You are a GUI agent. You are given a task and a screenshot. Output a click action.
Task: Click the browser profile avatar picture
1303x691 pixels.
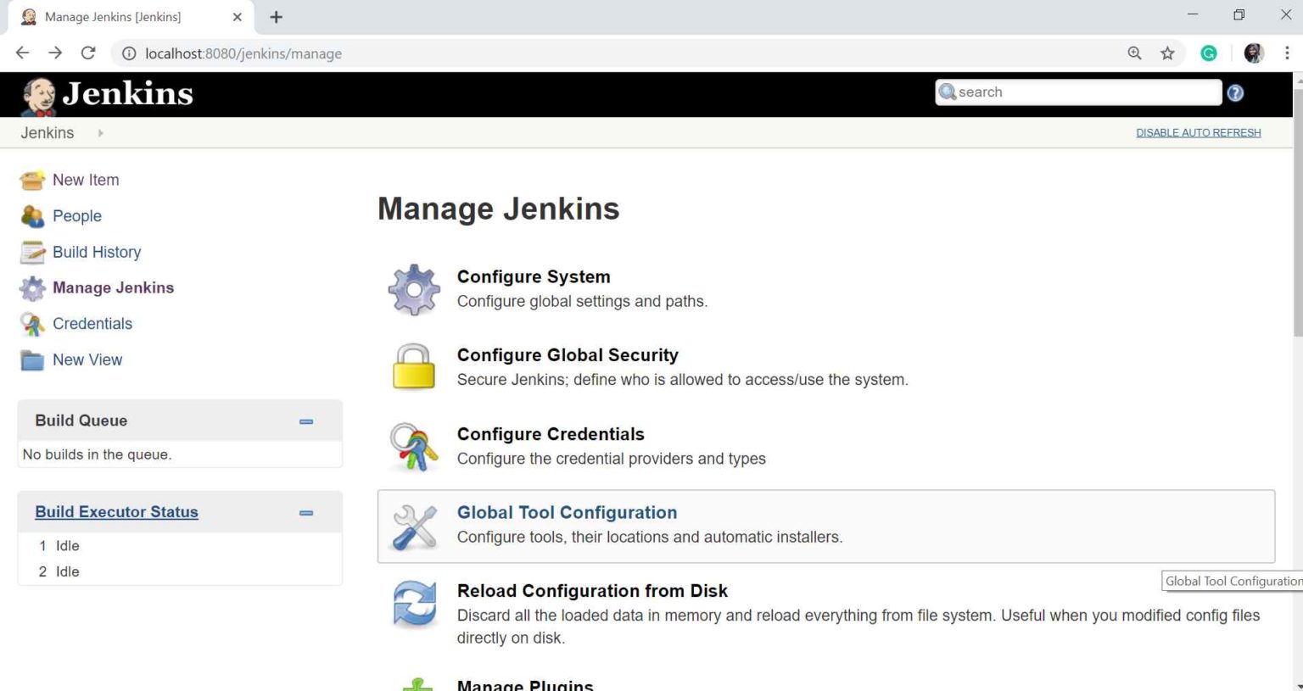click(x=1252, y=53)
